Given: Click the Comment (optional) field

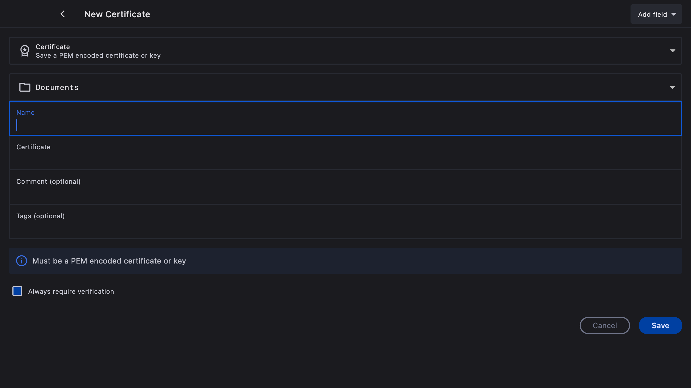Looking at the screenshot, I should point(345,193).
